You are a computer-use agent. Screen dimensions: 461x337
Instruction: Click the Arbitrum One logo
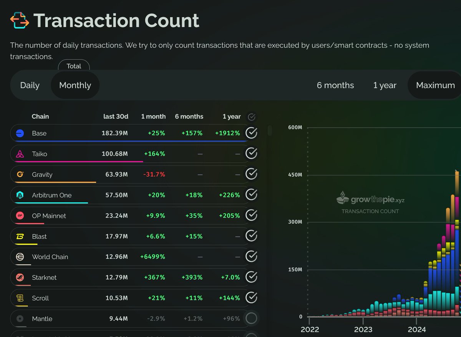tap(20, 195)
